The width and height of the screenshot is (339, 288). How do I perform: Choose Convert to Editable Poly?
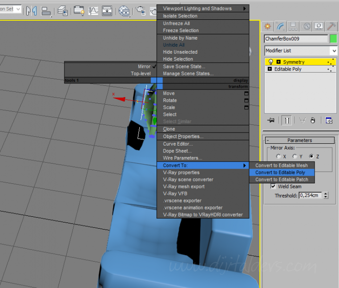click(282, 173)
